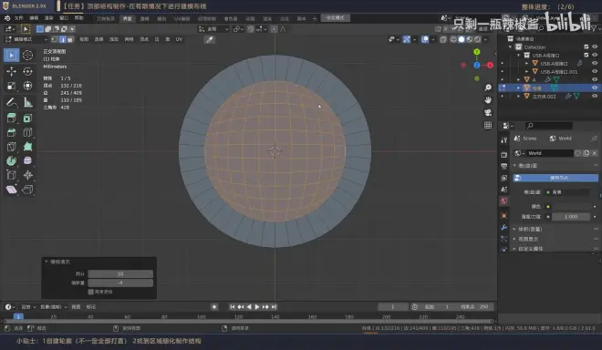The width and height of the screenshot is (602, 350).
Task: Choose the Extrude Region tool
Action: point(11,118)
